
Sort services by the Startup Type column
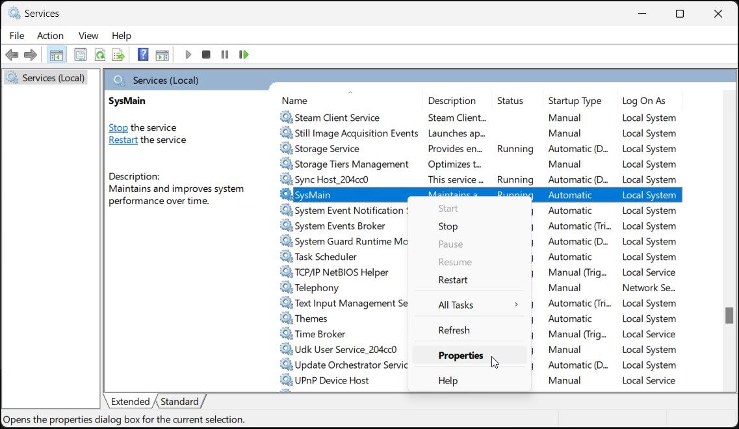pos(575,101)
